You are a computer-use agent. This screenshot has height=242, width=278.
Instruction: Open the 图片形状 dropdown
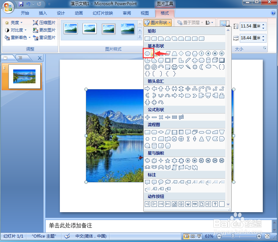(x=158, y=23)
